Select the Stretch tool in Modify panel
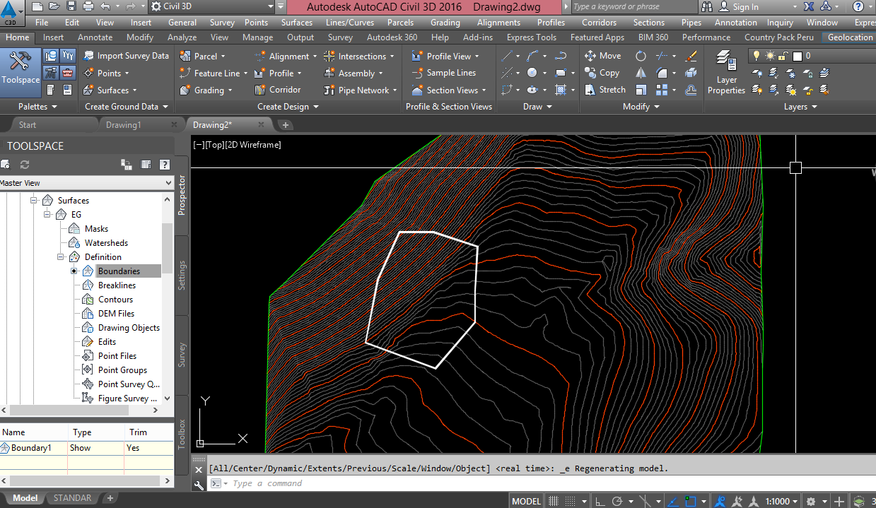This screenshot has width=876, height=508. tap(605, 90)
